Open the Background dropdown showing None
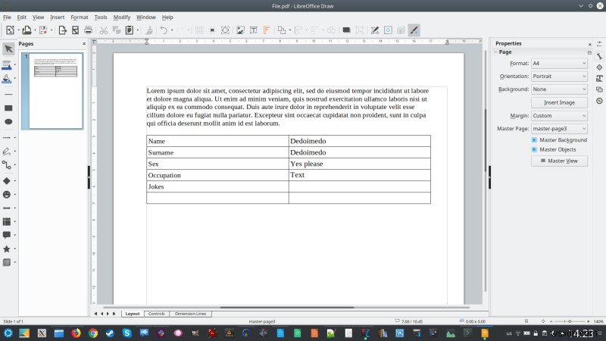Image resolution: width=606 pixels, height=341 pixels. pos(559,89)
